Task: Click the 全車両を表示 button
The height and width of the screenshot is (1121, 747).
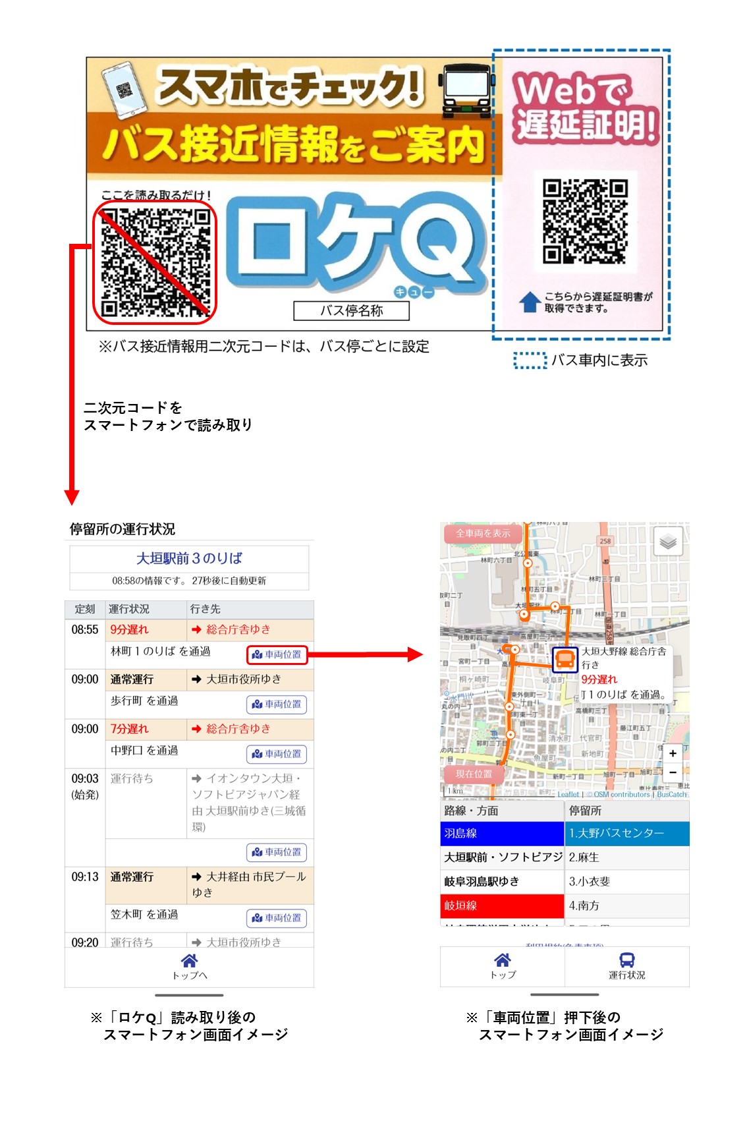Action: pos(482,533)
